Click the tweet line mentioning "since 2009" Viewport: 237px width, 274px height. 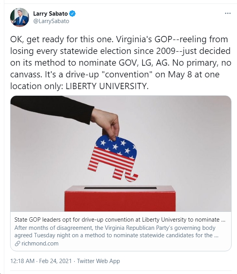coord(120,51)
